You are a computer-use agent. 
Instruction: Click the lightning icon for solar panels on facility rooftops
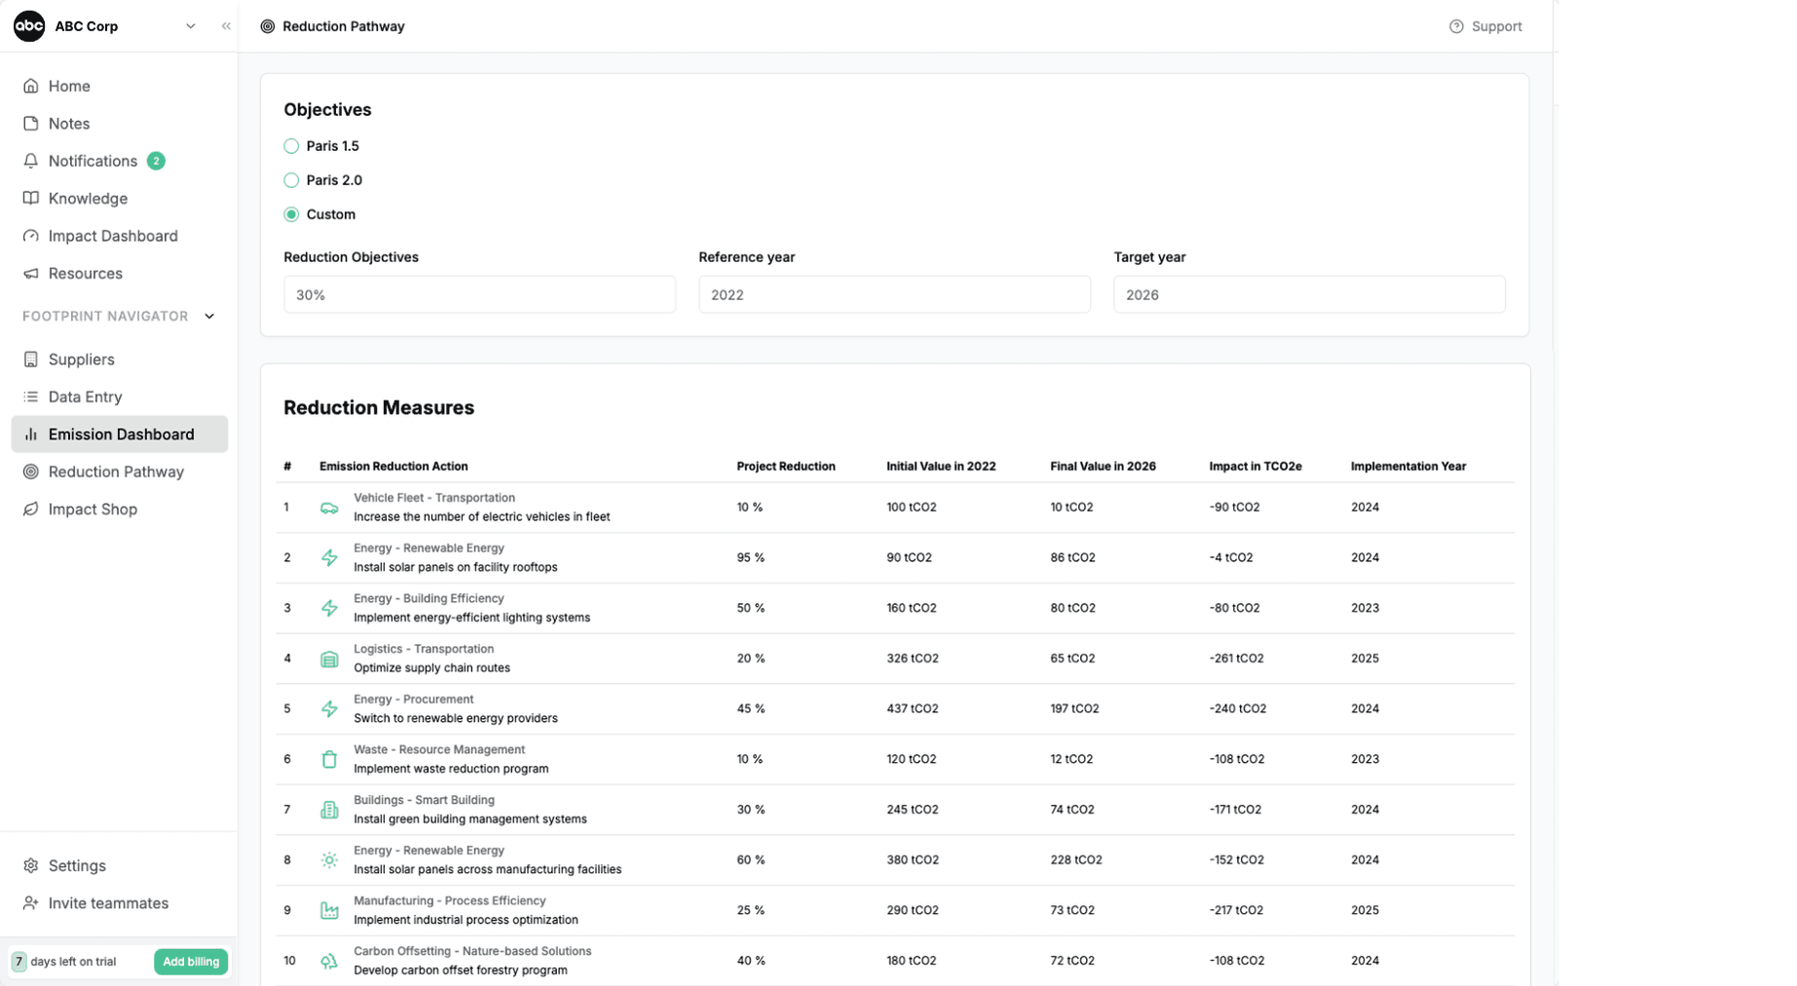point(329,558)
